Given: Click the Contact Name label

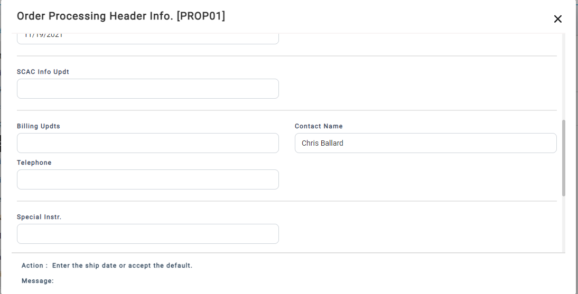Looking at the screenshot, I should (x=319, y=126).
